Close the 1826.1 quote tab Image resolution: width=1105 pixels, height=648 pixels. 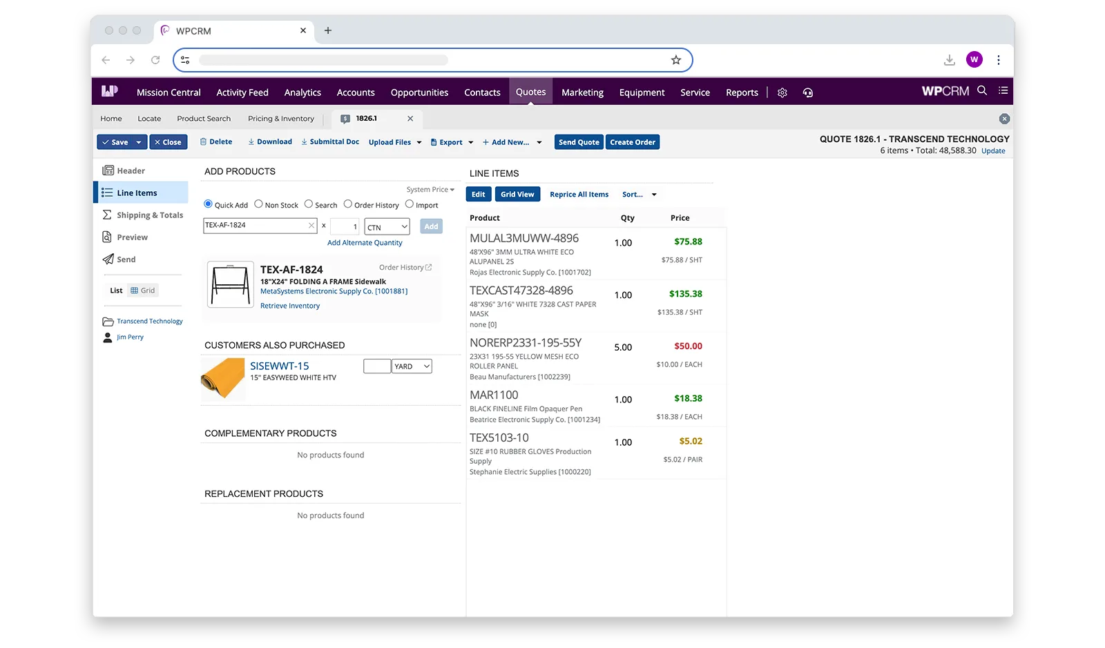click(410, 119)
